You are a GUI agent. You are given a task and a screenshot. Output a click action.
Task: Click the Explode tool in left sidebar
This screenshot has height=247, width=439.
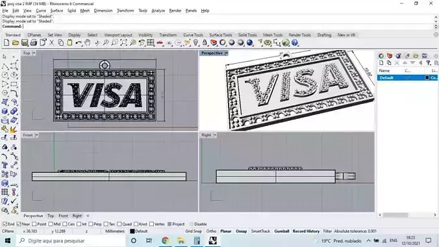point(14,129)
